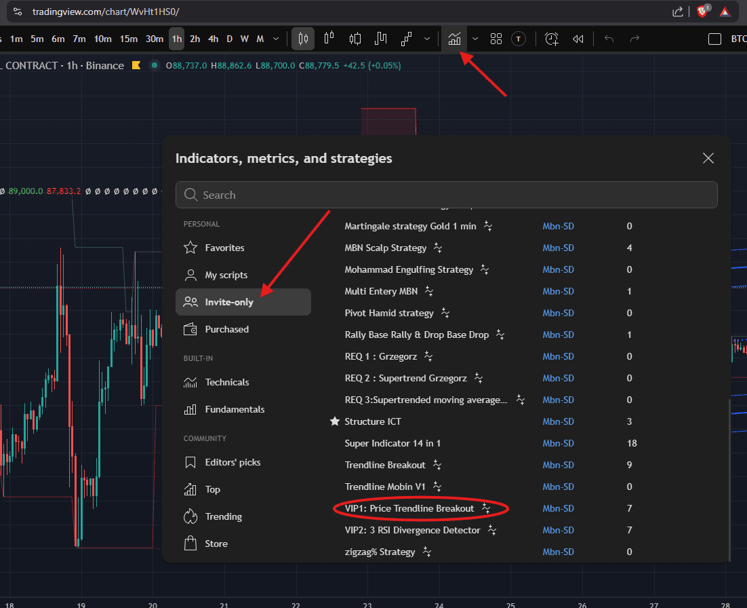Undo the last chart action
The image size is (747, 608).
(609, 39)
